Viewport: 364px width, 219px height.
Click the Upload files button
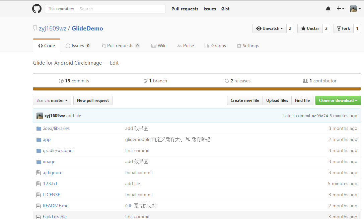click(x=277, y=100)
